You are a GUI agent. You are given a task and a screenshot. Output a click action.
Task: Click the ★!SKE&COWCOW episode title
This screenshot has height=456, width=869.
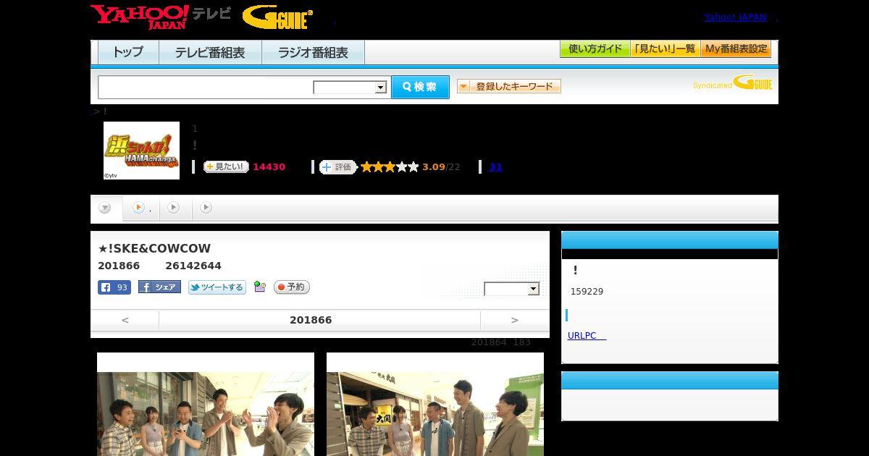154,248
